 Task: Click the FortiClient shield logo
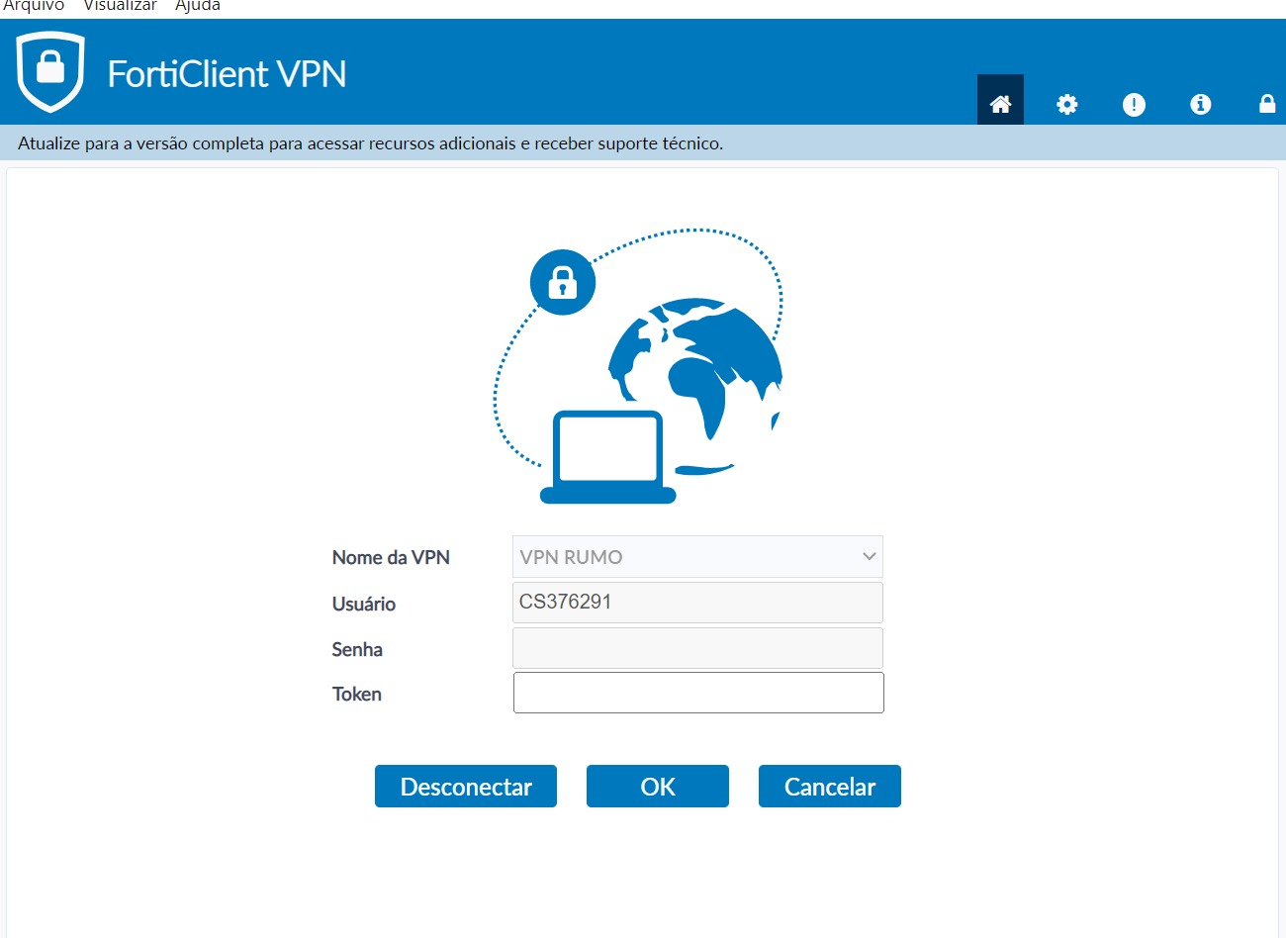click(x=50, y=71)
